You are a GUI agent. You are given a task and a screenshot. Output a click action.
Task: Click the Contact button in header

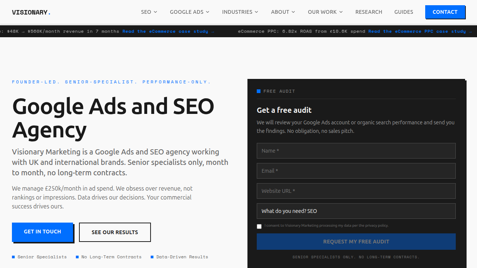pos(445,12)
